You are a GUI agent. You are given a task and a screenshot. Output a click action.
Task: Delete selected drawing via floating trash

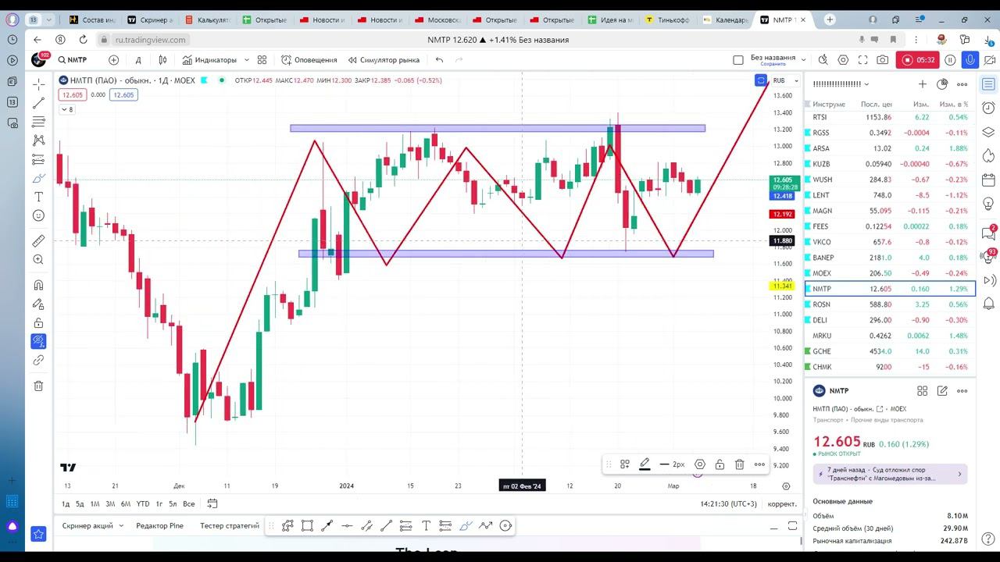click(x=739, y=464)
